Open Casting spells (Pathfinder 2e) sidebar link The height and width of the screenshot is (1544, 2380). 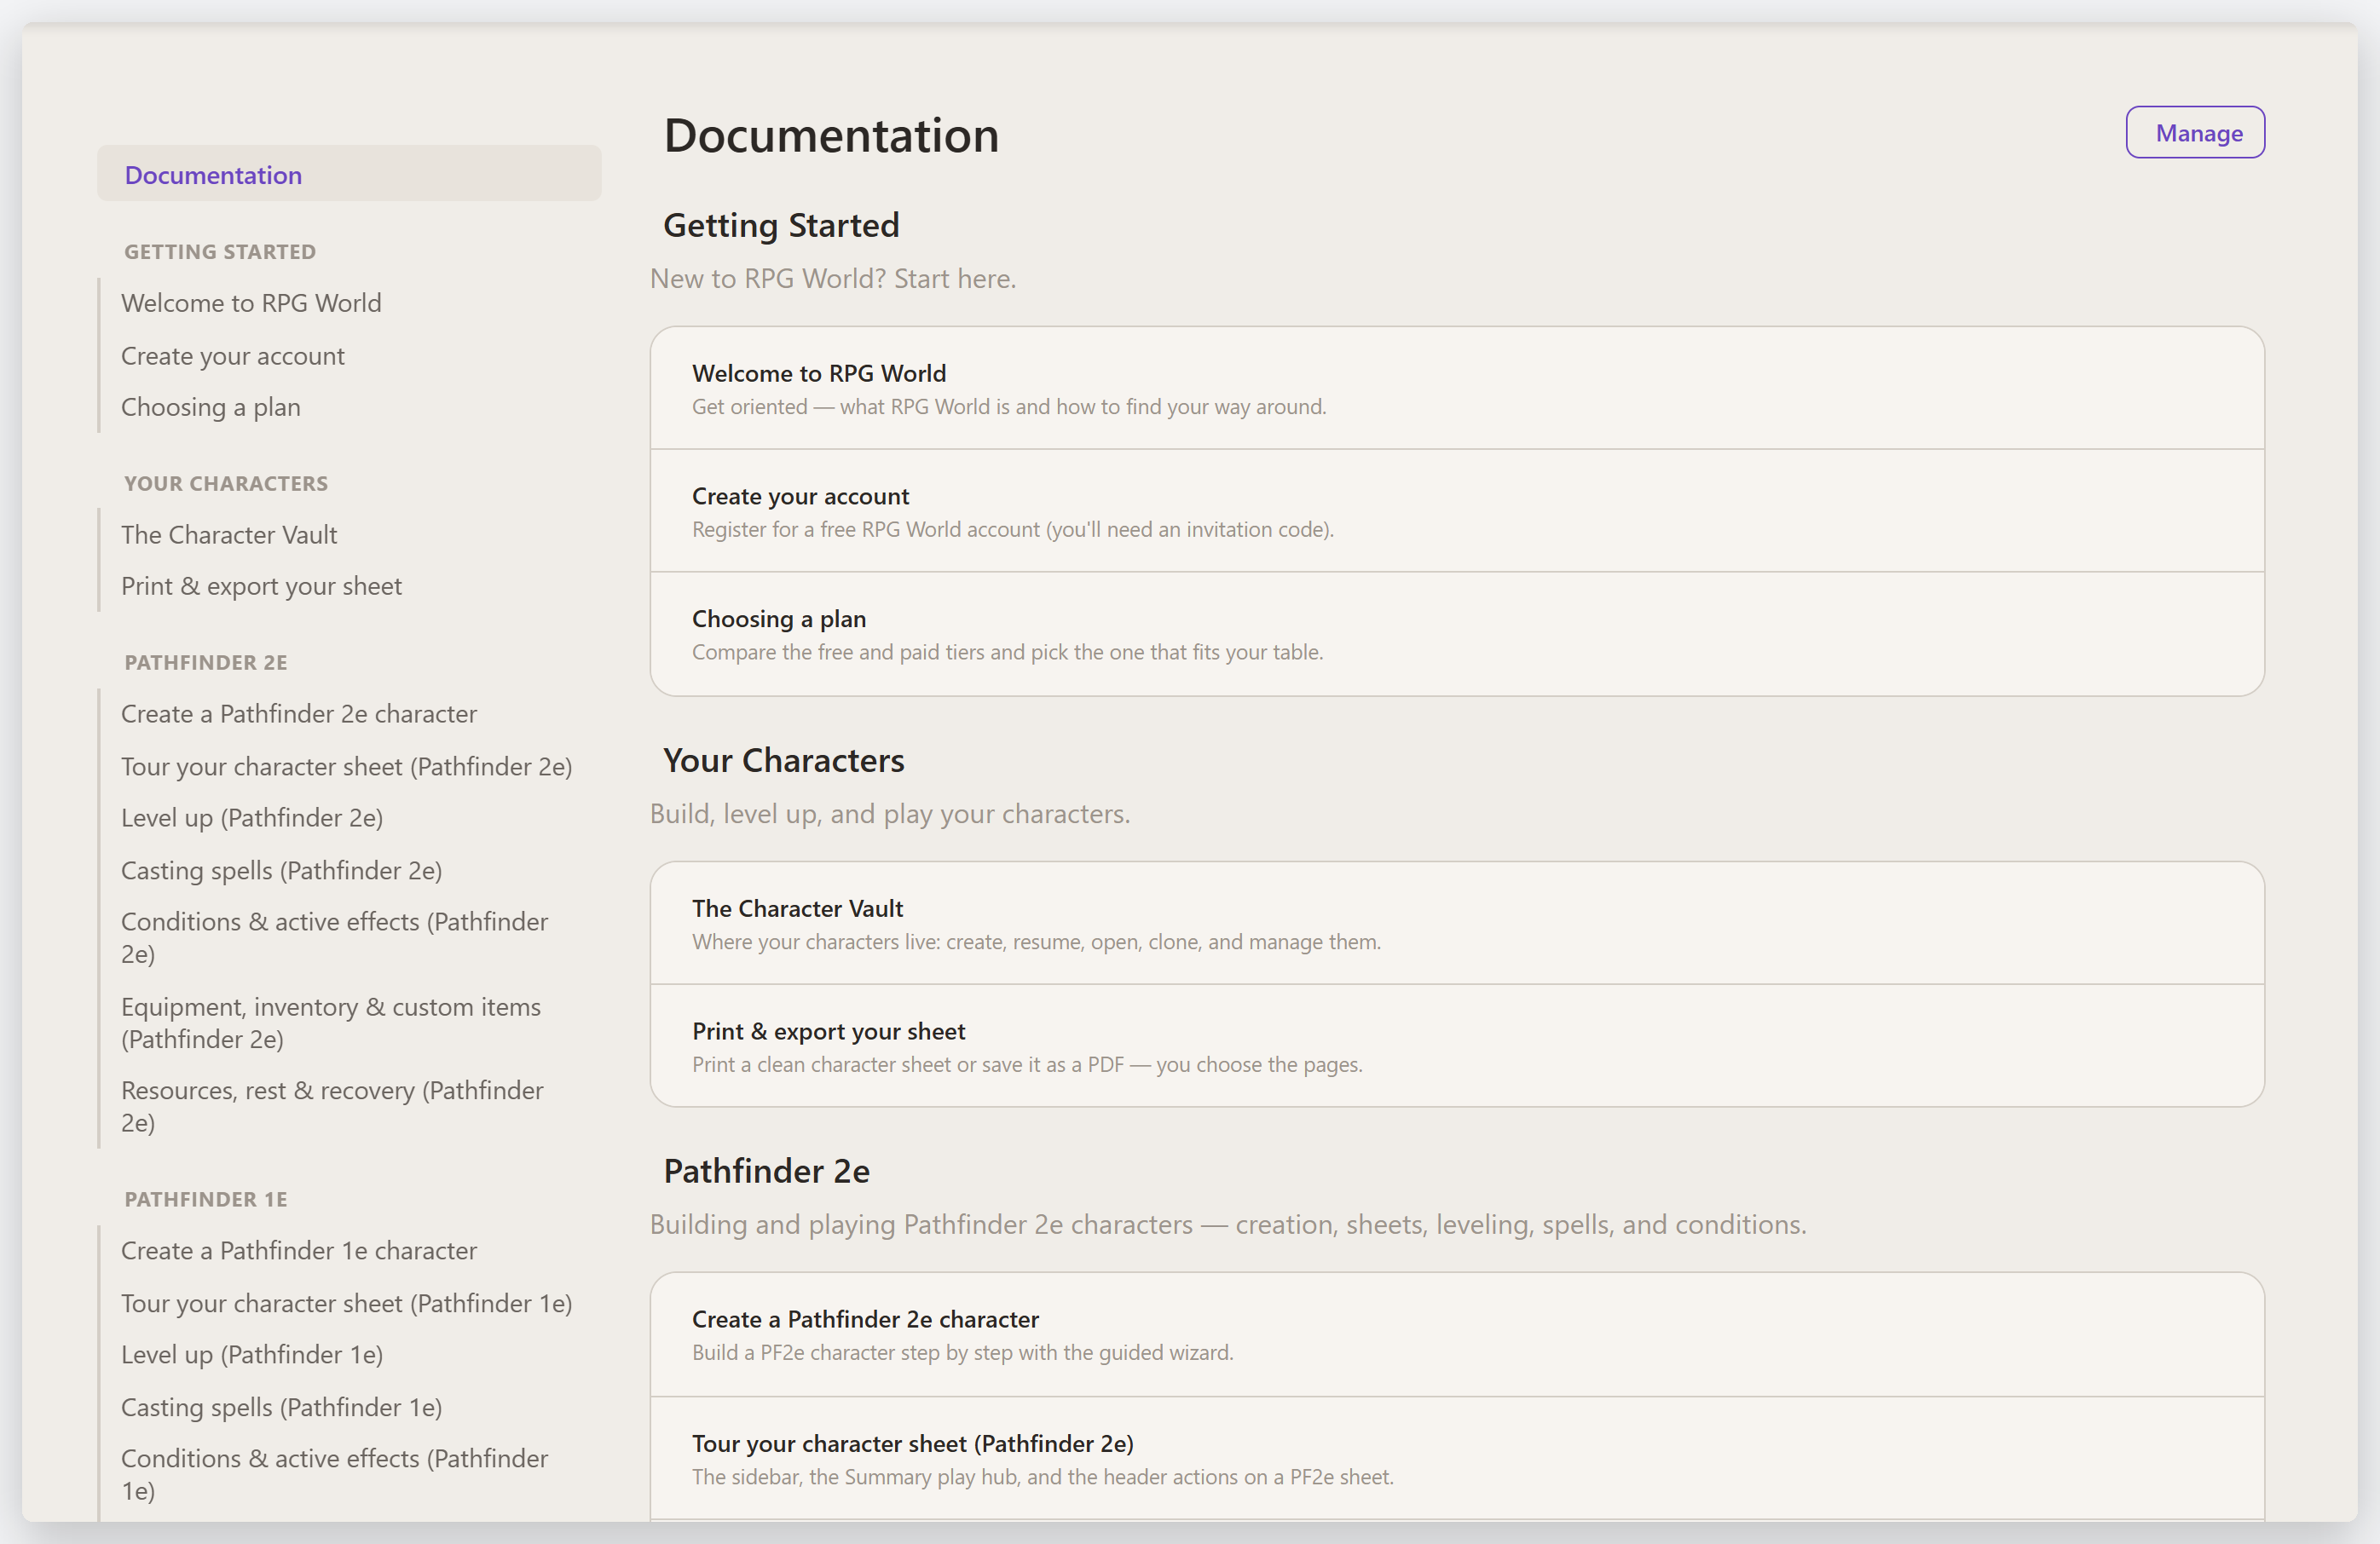[281, 871]
